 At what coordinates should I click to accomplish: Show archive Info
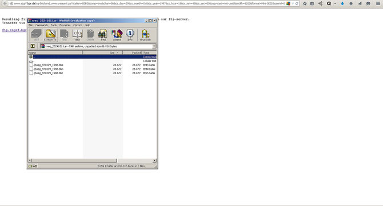pyautogui.click(x=130, y=35)
